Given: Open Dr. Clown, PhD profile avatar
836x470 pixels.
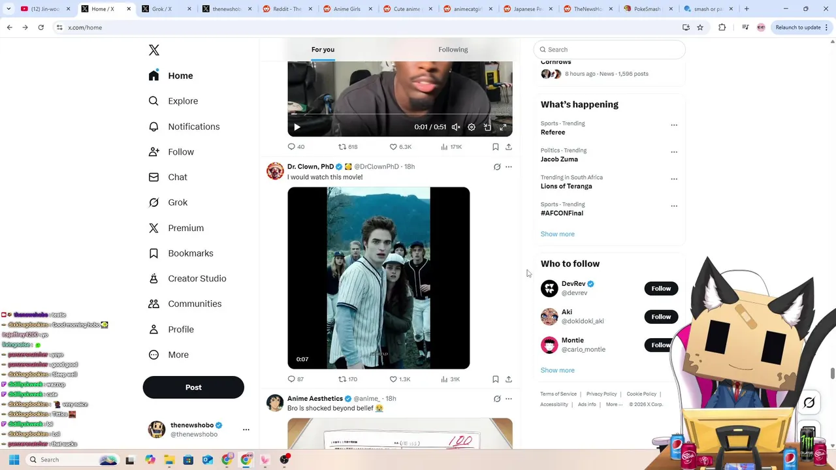Looking at the screenshot, I should (275, 171).
